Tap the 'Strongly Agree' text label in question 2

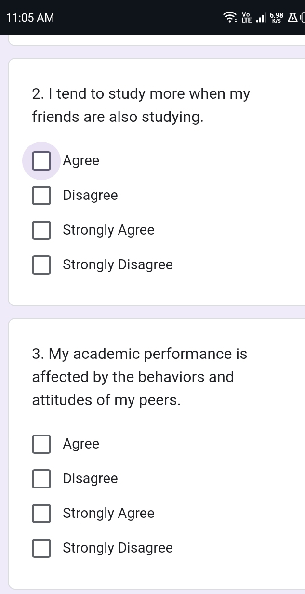pos(108,230)
